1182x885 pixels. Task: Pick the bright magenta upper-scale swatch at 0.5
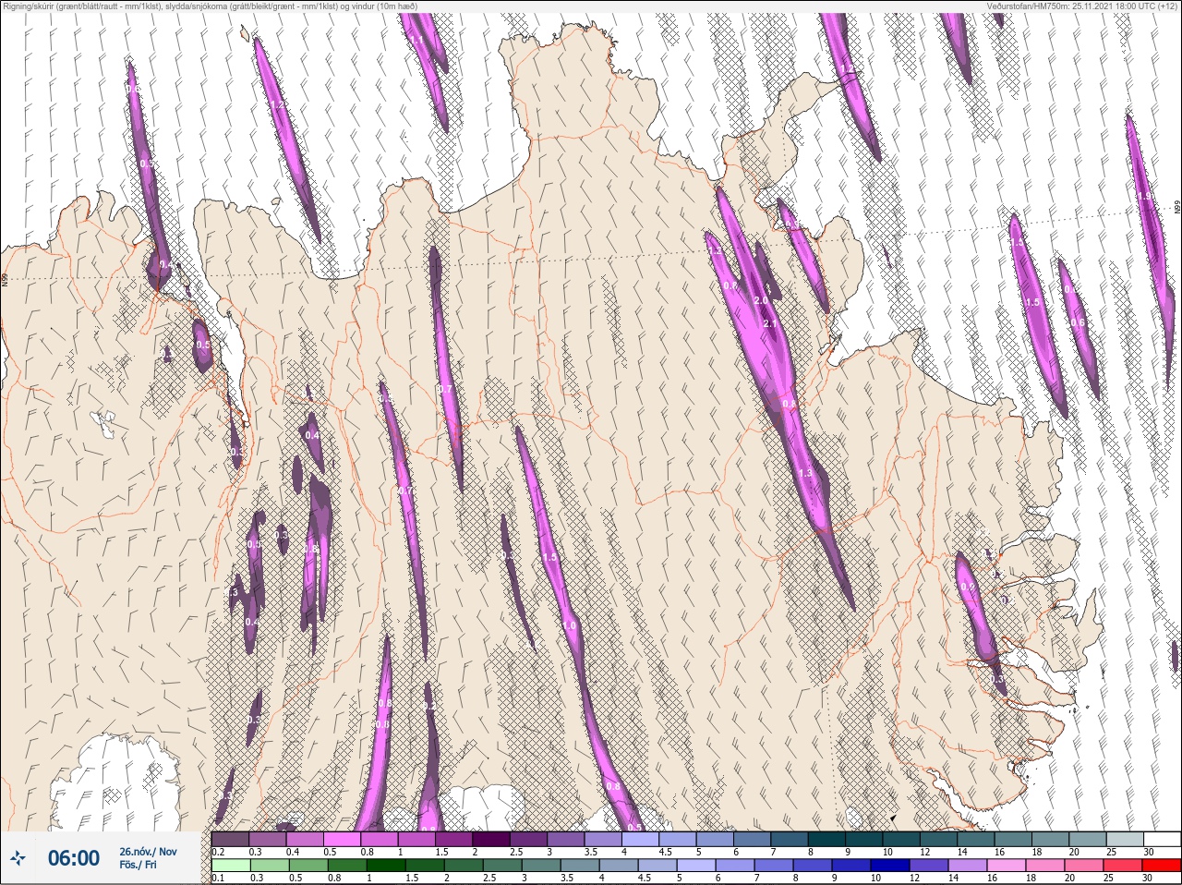point(342,839)
